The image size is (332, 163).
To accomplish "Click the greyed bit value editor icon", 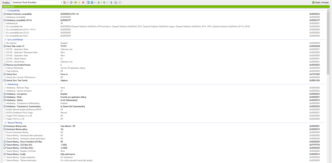I will pyautogui.click(x=120, y=2).
